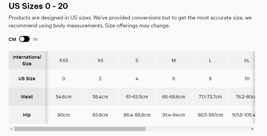Viewport: 267px width, 136px height.
Task: Click the 91.4-94cm hip cell
Action: click(173, 115)
